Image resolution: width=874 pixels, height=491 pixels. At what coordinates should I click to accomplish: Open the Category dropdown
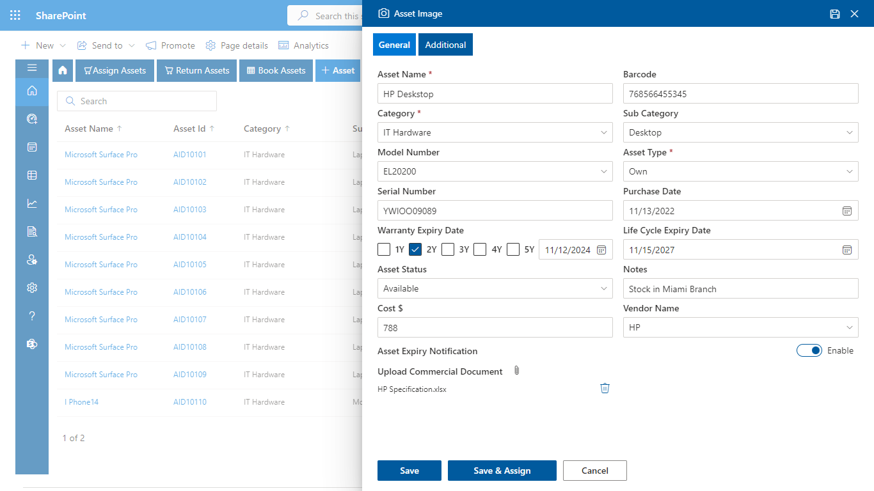[602, 132]
